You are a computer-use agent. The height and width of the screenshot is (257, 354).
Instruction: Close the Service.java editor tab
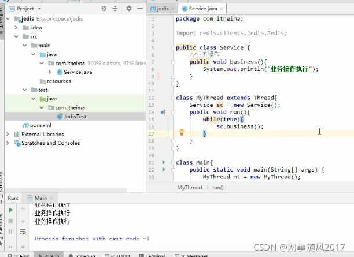[x=221, y=9]
